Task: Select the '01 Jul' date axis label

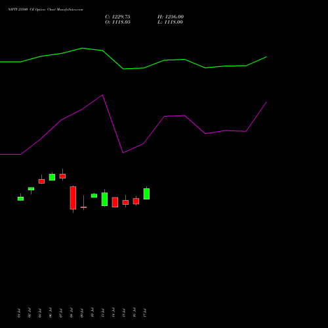Action: pyautogui.click(x=19, y=313)
